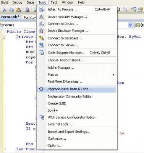
Task: Click the toolbar icon right of Paste
Action: (27, 10)
